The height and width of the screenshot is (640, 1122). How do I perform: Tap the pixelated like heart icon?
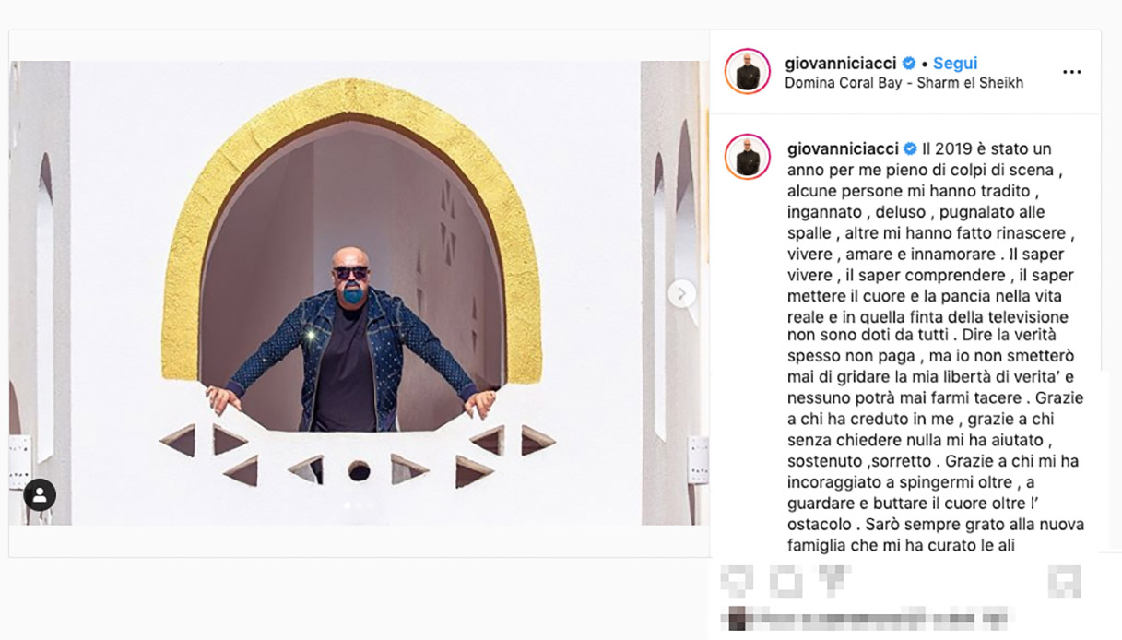pyautogui.click(x=737, y=580)
